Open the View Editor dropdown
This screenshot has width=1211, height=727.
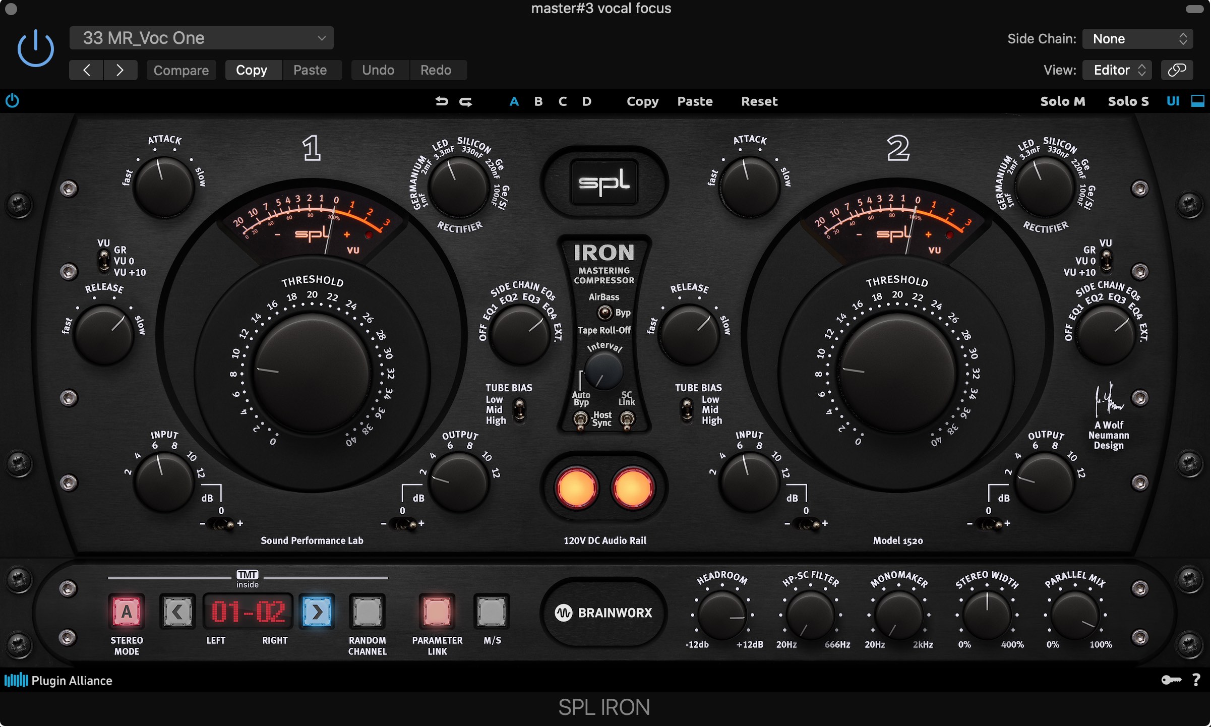tap(1118, 70)
